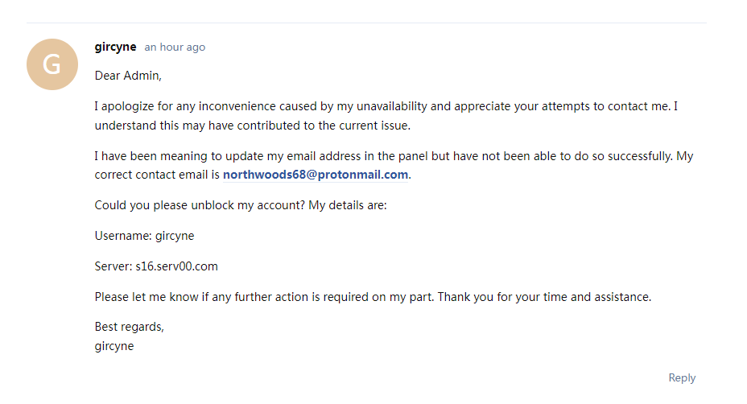The image size is (747, 404).
Task: Click the round G avatar icon
Action: [52, 64]
